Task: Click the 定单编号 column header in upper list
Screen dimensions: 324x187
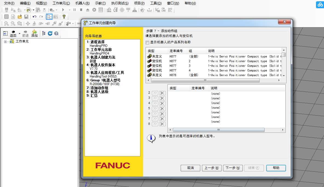Action: (178, 51)
